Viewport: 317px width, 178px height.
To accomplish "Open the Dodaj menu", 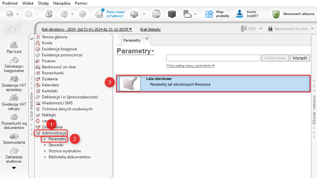I will (x=44, y=3).
